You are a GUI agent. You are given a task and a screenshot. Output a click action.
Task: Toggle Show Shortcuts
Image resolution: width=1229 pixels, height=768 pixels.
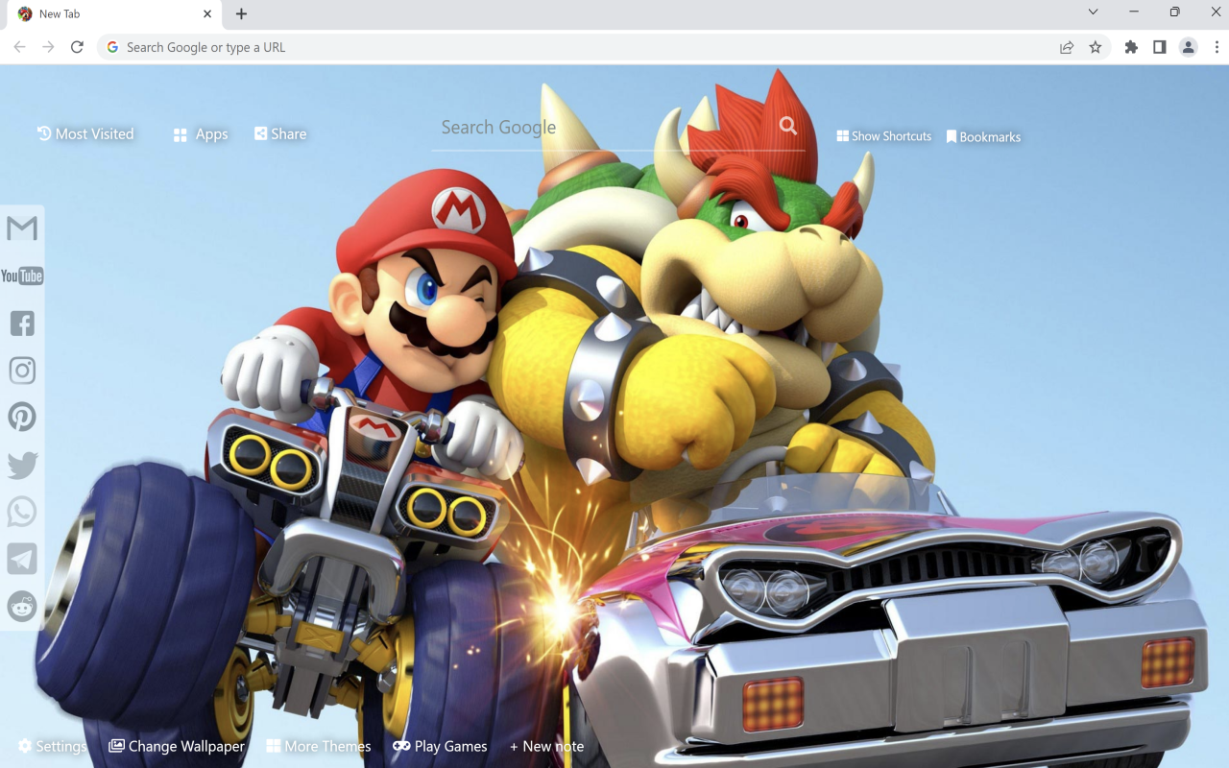coord(884,136)
